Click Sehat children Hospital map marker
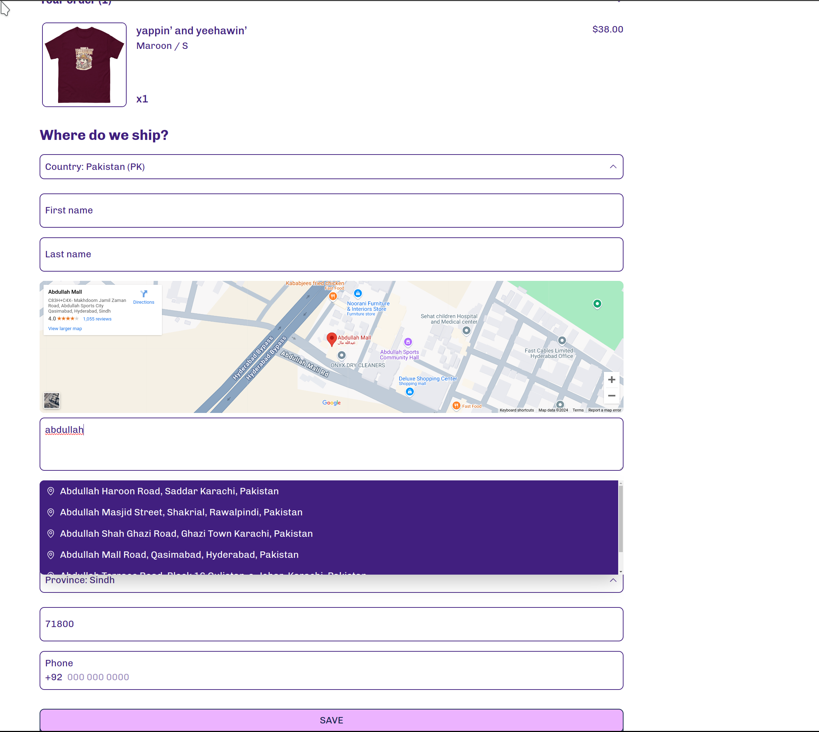Viewport: 819px width, 732px height. (x=466, y=330)
